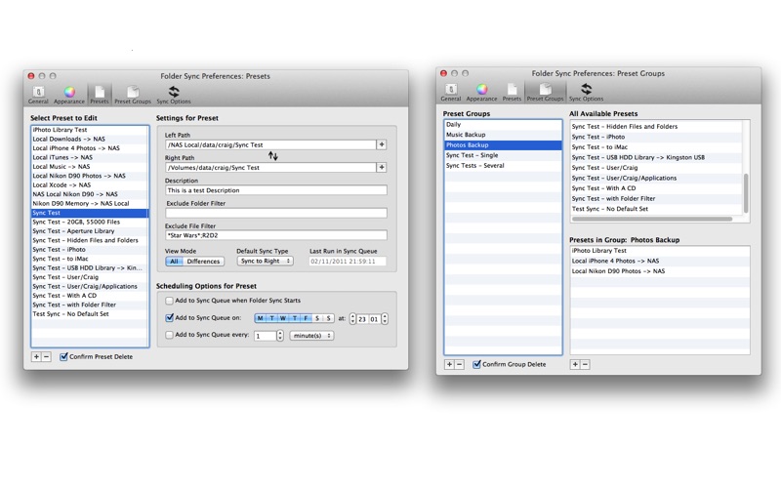Viewport: 781px width, 488px height.
Task: Open Appearance color wheel in Presets window
Action: coord(70,93)
